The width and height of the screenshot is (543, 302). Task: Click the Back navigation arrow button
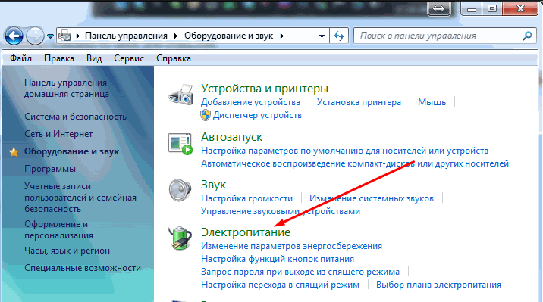14,36
